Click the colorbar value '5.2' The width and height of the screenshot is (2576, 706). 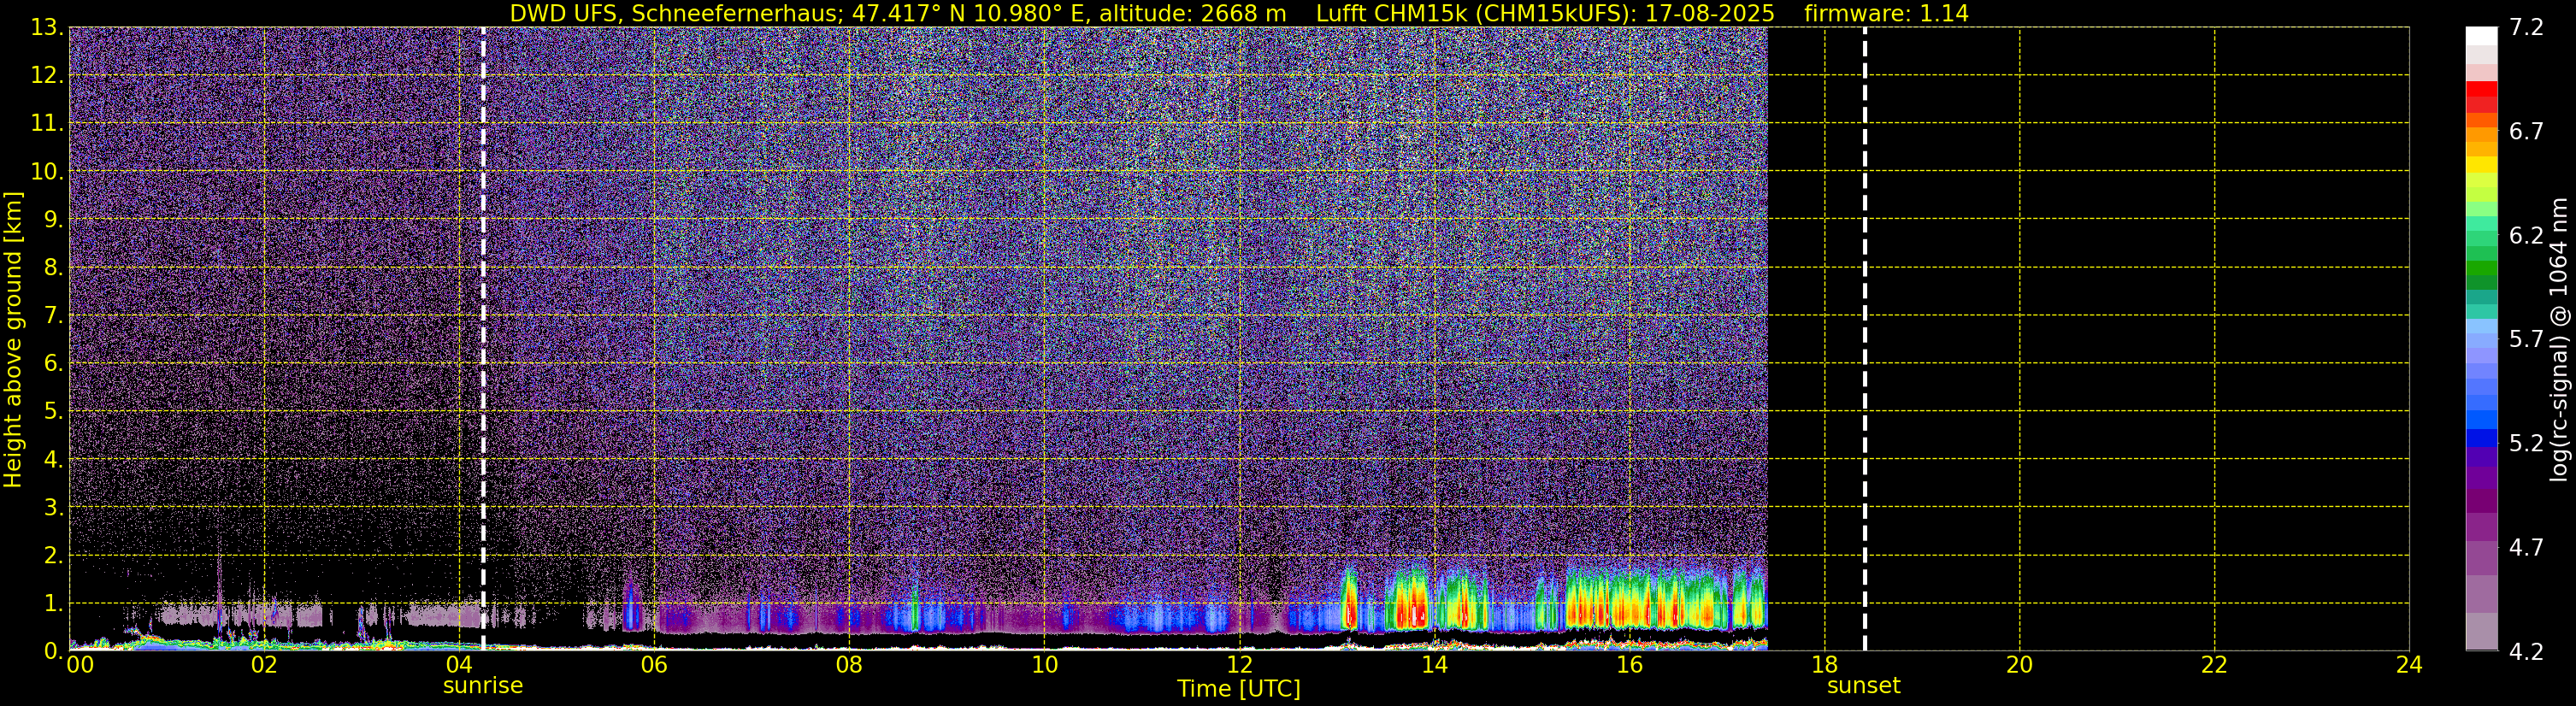pyautogui.click(x=2526, y=444)
